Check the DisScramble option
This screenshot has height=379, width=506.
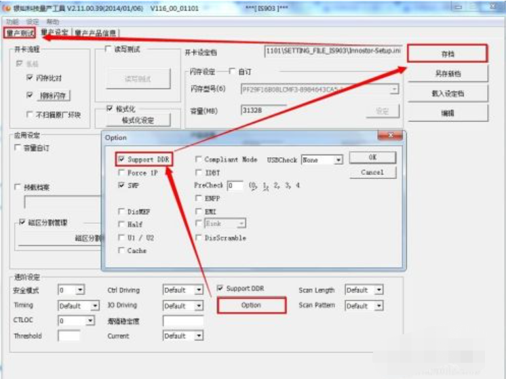198,238
